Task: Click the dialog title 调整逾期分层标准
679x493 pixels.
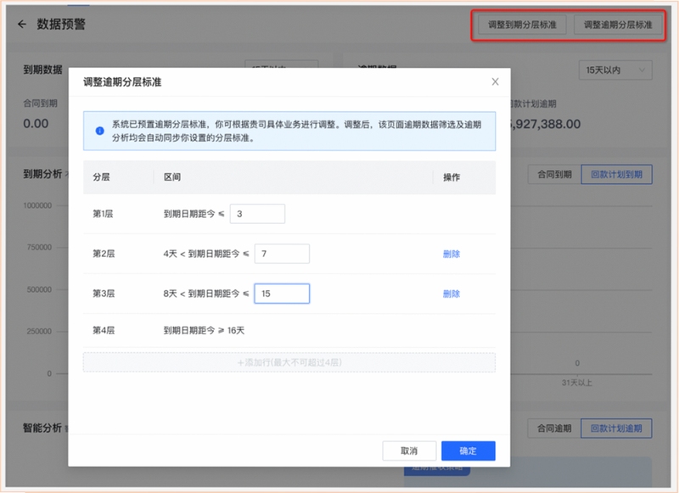Action: coord(122,82)
